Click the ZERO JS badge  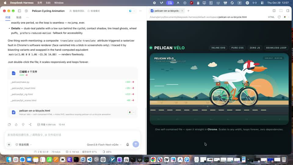coord(255,48)
